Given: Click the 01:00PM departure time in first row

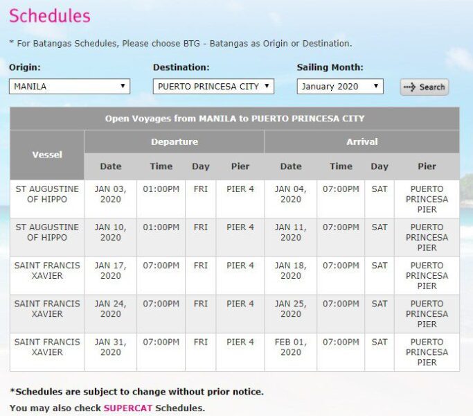Looking at the screenshot, I should 161,189.
